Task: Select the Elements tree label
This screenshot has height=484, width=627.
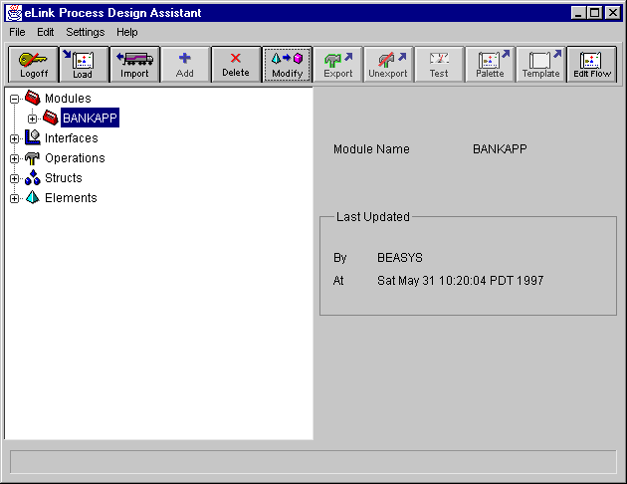Action: click(x=71, y=197)
